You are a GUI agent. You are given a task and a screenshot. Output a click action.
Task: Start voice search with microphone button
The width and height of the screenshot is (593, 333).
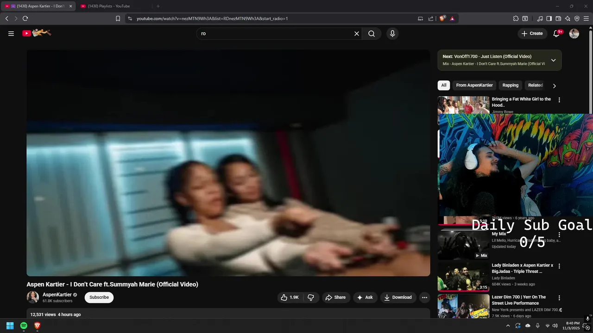(x=392, y=33)
